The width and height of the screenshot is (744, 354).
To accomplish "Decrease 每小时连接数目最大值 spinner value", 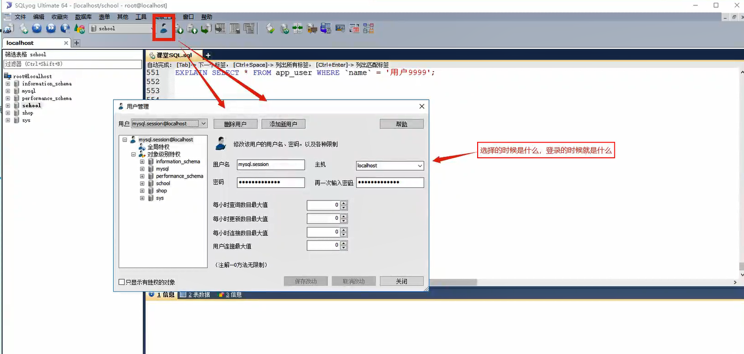I will [344, 235].
